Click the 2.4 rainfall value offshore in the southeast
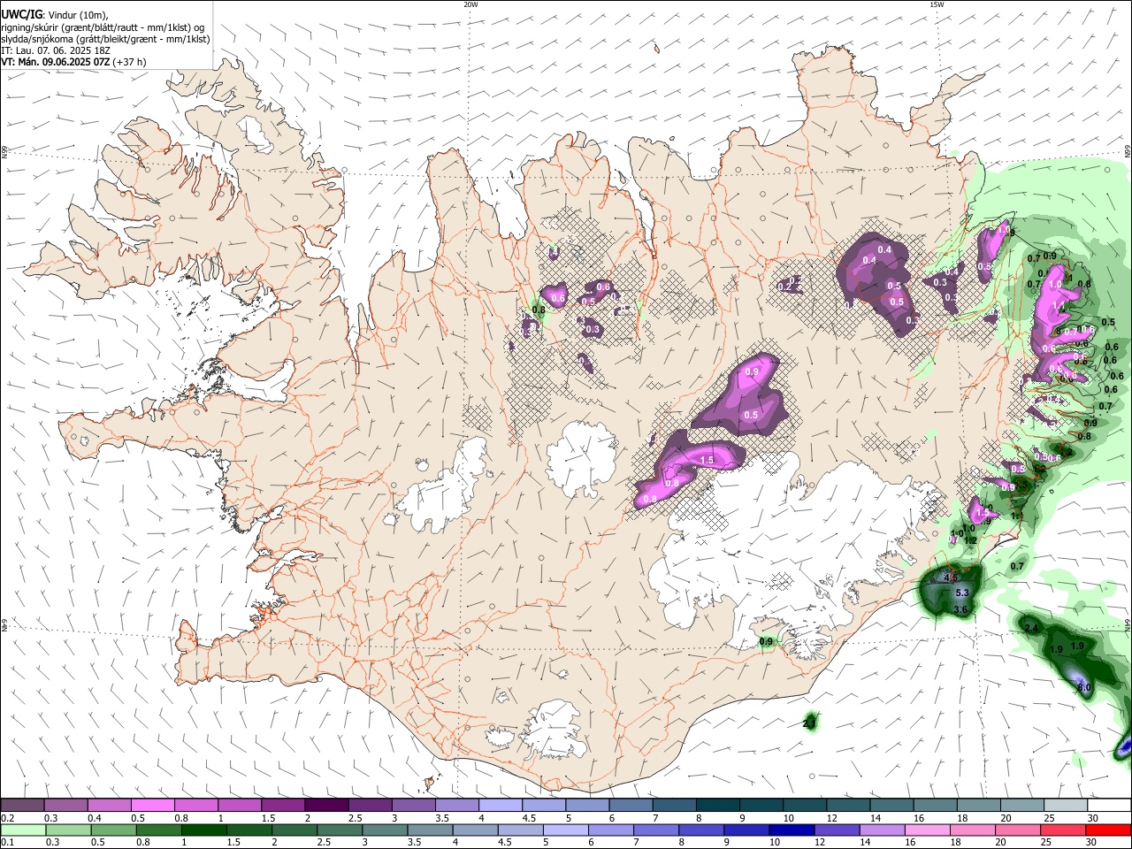Screen dimensions: 1132x849 click(x=1031, y=628)
